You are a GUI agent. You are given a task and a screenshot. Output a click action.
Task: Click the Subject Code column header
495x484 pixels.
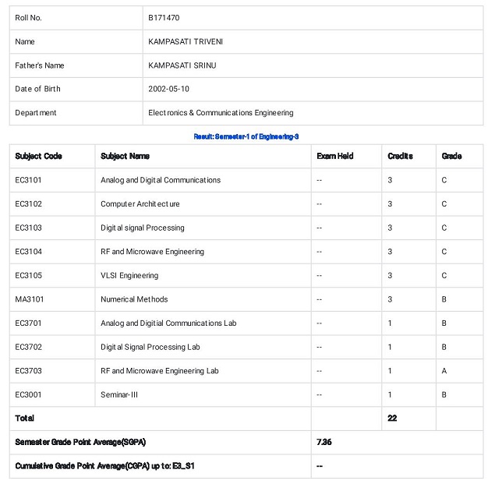click(38, 156)
